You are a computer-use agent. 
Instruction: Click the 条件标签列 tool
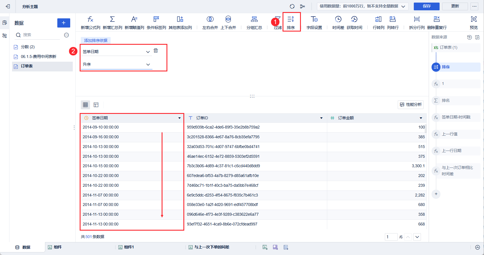coord(156,23)
